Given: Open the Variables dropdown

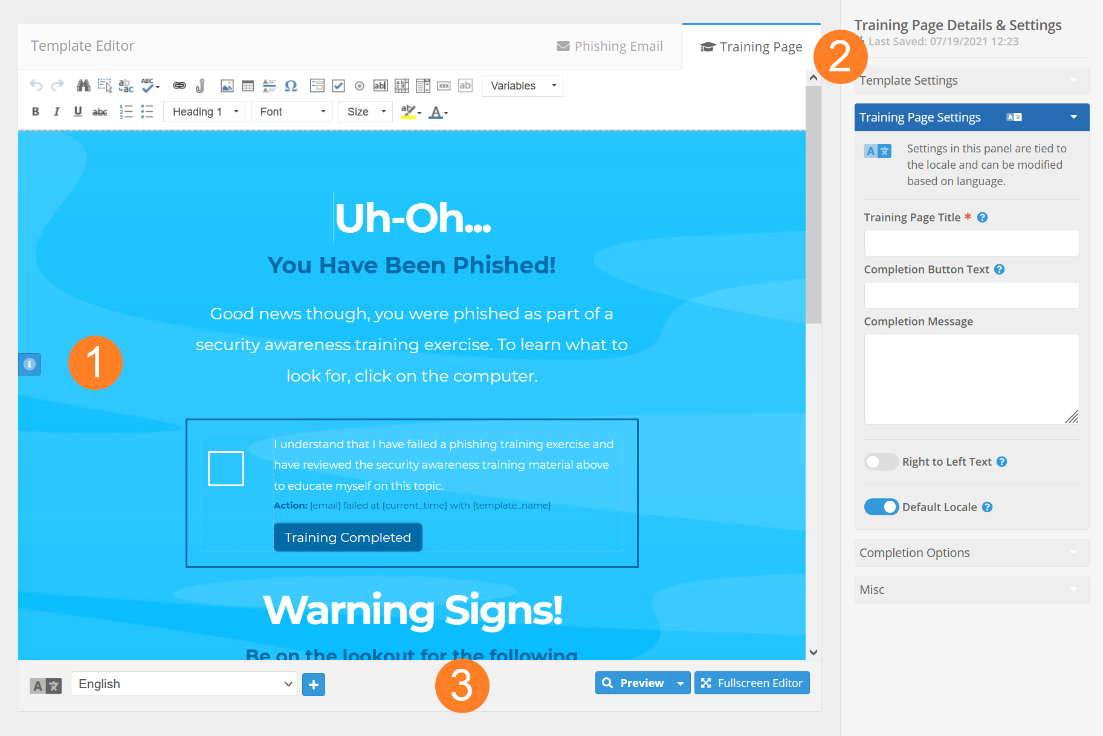Looking at the screenshot, I should click(522, 86).
